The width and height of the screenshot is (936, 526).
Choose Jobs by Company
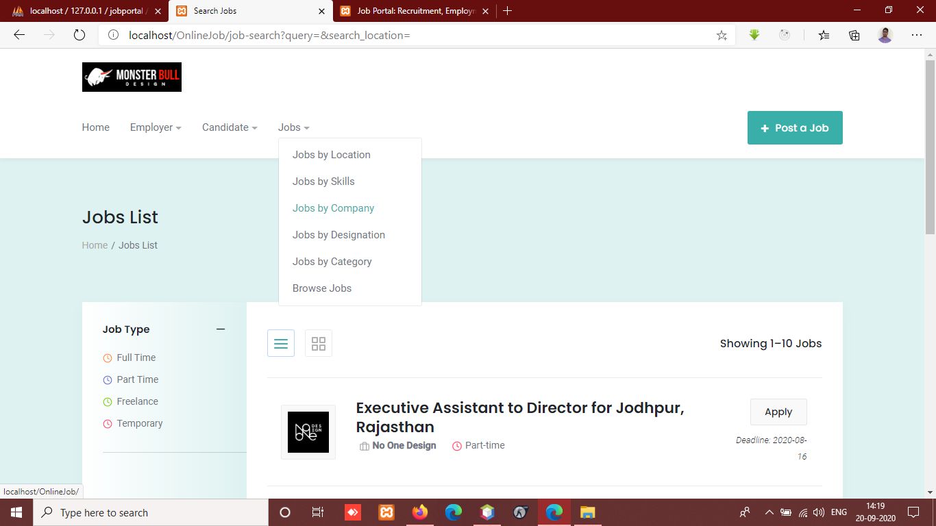pyautogui.click(x=334, y=208)
